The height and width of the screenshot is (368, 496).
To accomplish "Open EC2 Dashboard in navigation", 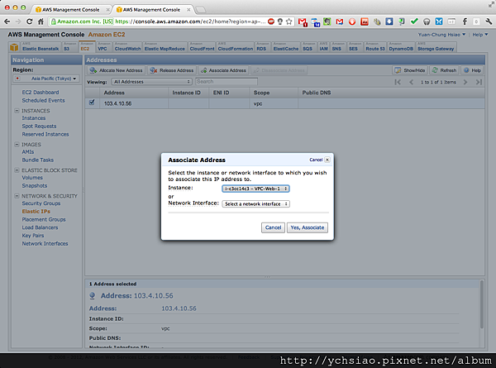I will point(41,92).
